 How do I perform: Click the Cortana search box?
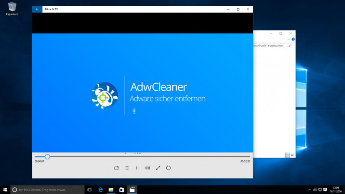[x=47, y=190]
